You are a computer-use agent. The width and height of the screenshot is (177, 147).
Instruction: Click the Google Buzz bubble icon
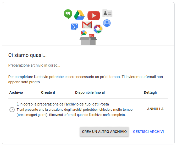(84, 33)
